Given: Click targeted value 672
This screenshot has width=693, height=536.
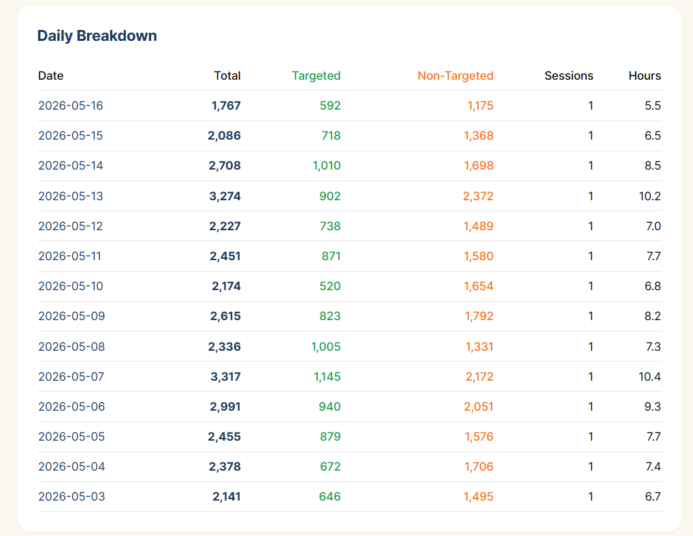Looking at the screenshot, I should pyautogui.click(x=330, y=467).
